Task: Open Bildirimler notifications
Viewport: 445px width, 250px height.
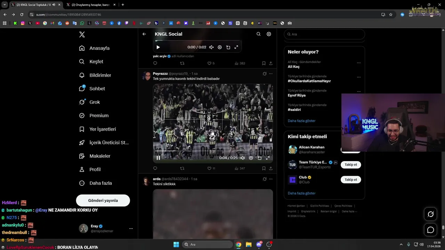Action: point(95,75)
